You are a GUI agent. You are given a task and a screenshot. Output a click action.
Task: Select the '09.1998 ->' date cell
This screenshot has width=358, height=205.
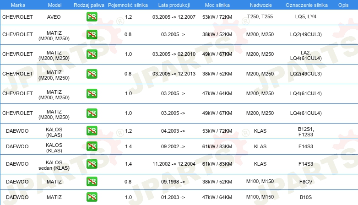(x=173, y=182)
